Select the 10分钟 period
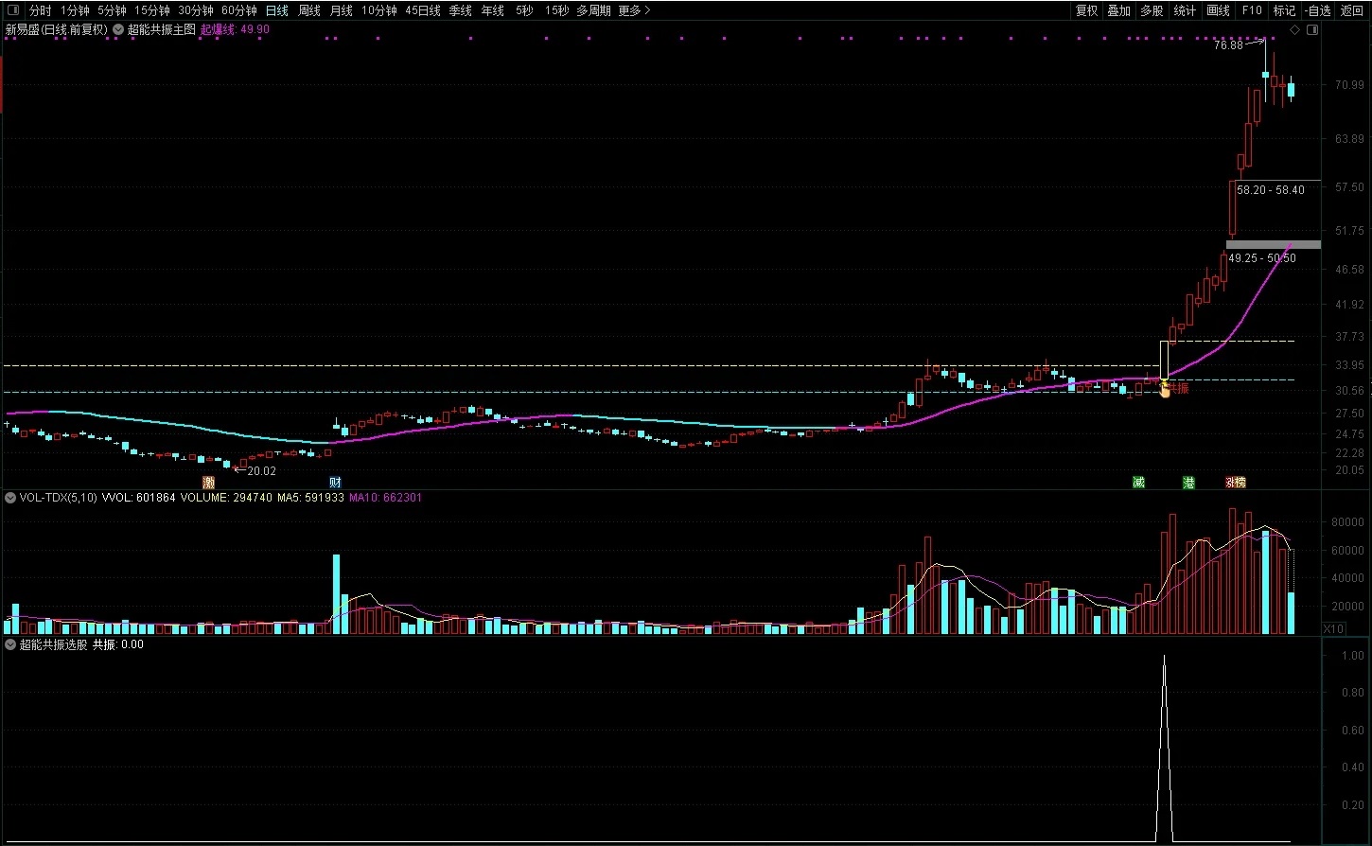 379,10
